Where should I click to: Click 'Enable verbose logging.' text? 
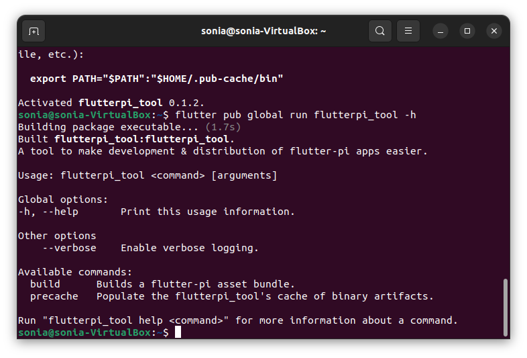190,248
